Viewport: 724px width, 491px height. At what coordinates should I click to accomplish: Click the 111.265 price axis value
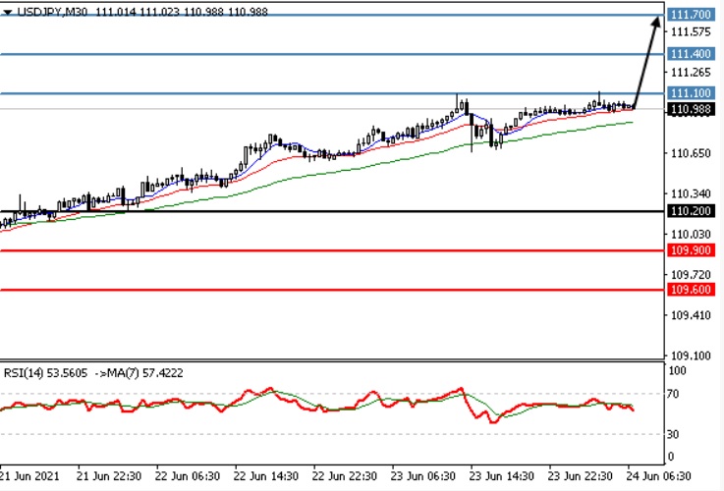(x=691, y=73)
